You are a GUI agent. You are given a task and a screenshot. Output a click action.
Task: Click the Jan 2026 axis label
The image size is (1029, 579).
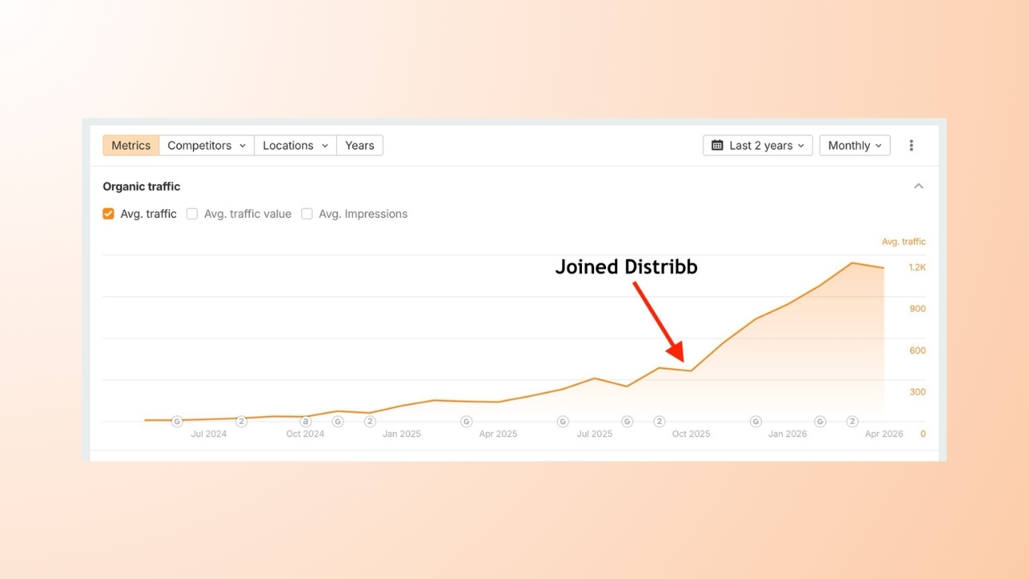(x=788, y=434)
